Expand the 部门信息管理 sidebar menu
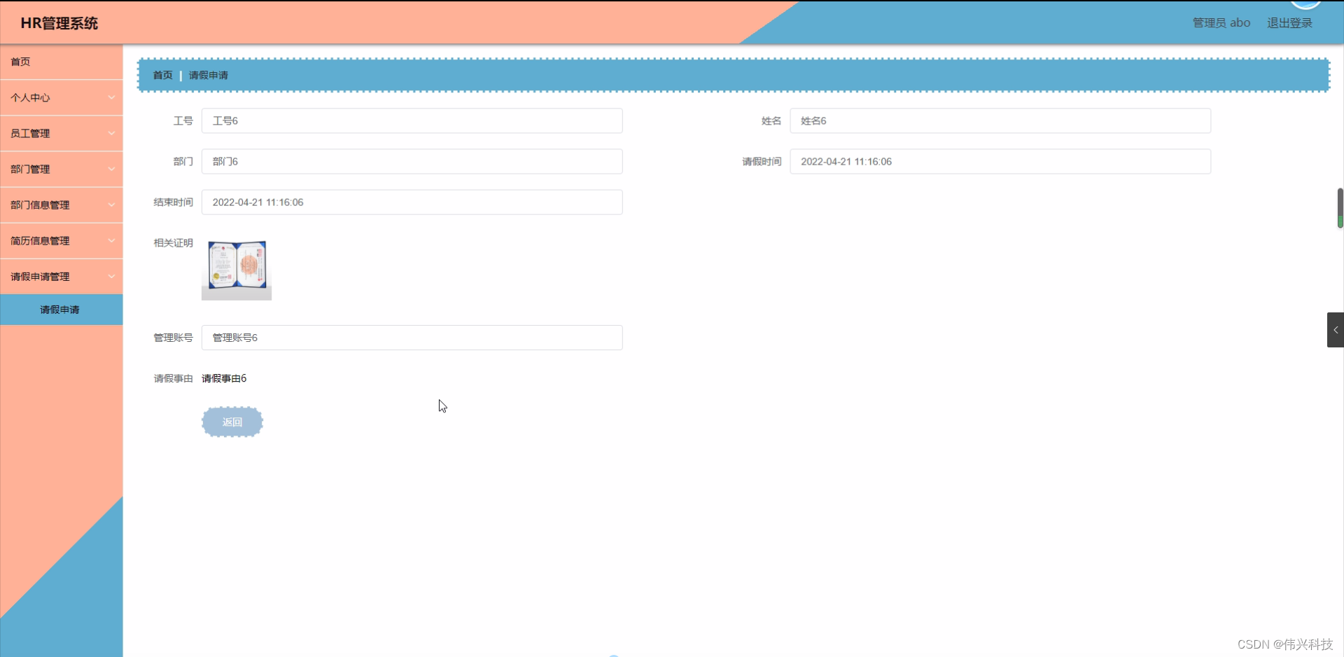This screenshot has height=657, width=1344. pos(62,205)
